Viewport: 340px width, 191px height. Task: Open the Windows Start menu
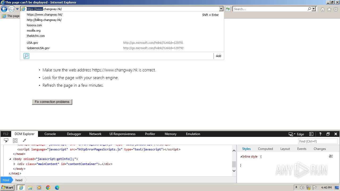(7, 187)
